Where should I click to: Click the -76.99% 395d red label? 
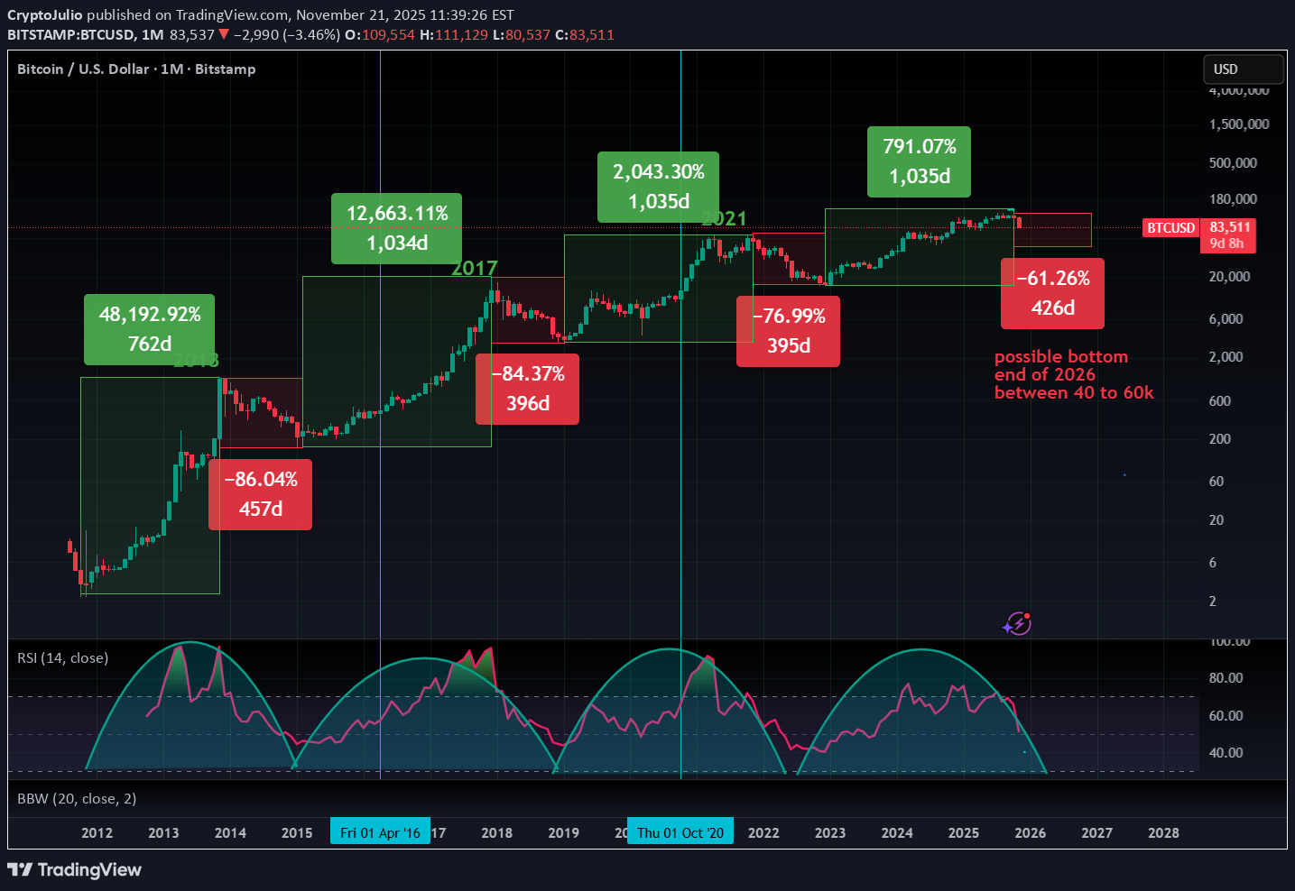point(788,331)
